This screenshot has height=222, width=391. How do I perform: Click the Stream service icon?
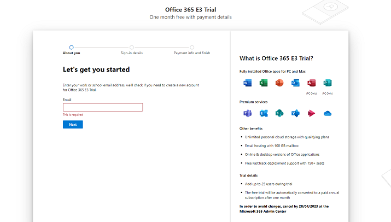click(x=312, y=113)
